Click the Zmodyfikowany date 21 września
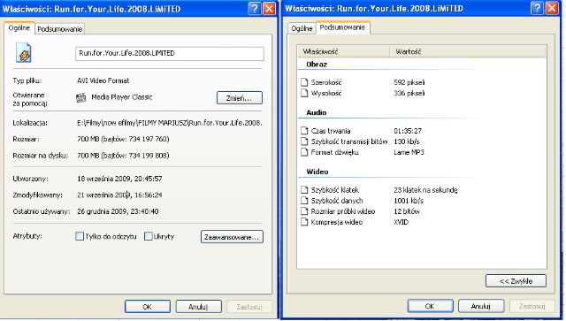 [119, 195]
